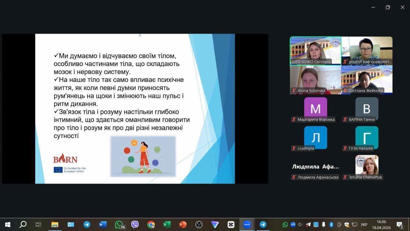This screenshot has width=410, height=231.
Task: Open WhatsApp with 36 unread badge
Action: [119, 225]
